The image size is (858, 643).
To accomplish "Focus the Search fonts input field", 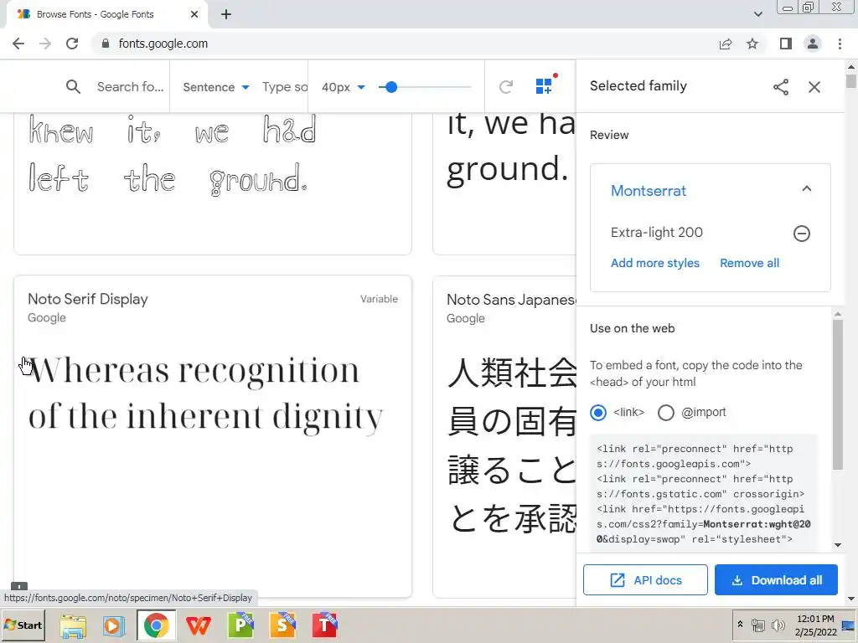I will coord(130,87).
